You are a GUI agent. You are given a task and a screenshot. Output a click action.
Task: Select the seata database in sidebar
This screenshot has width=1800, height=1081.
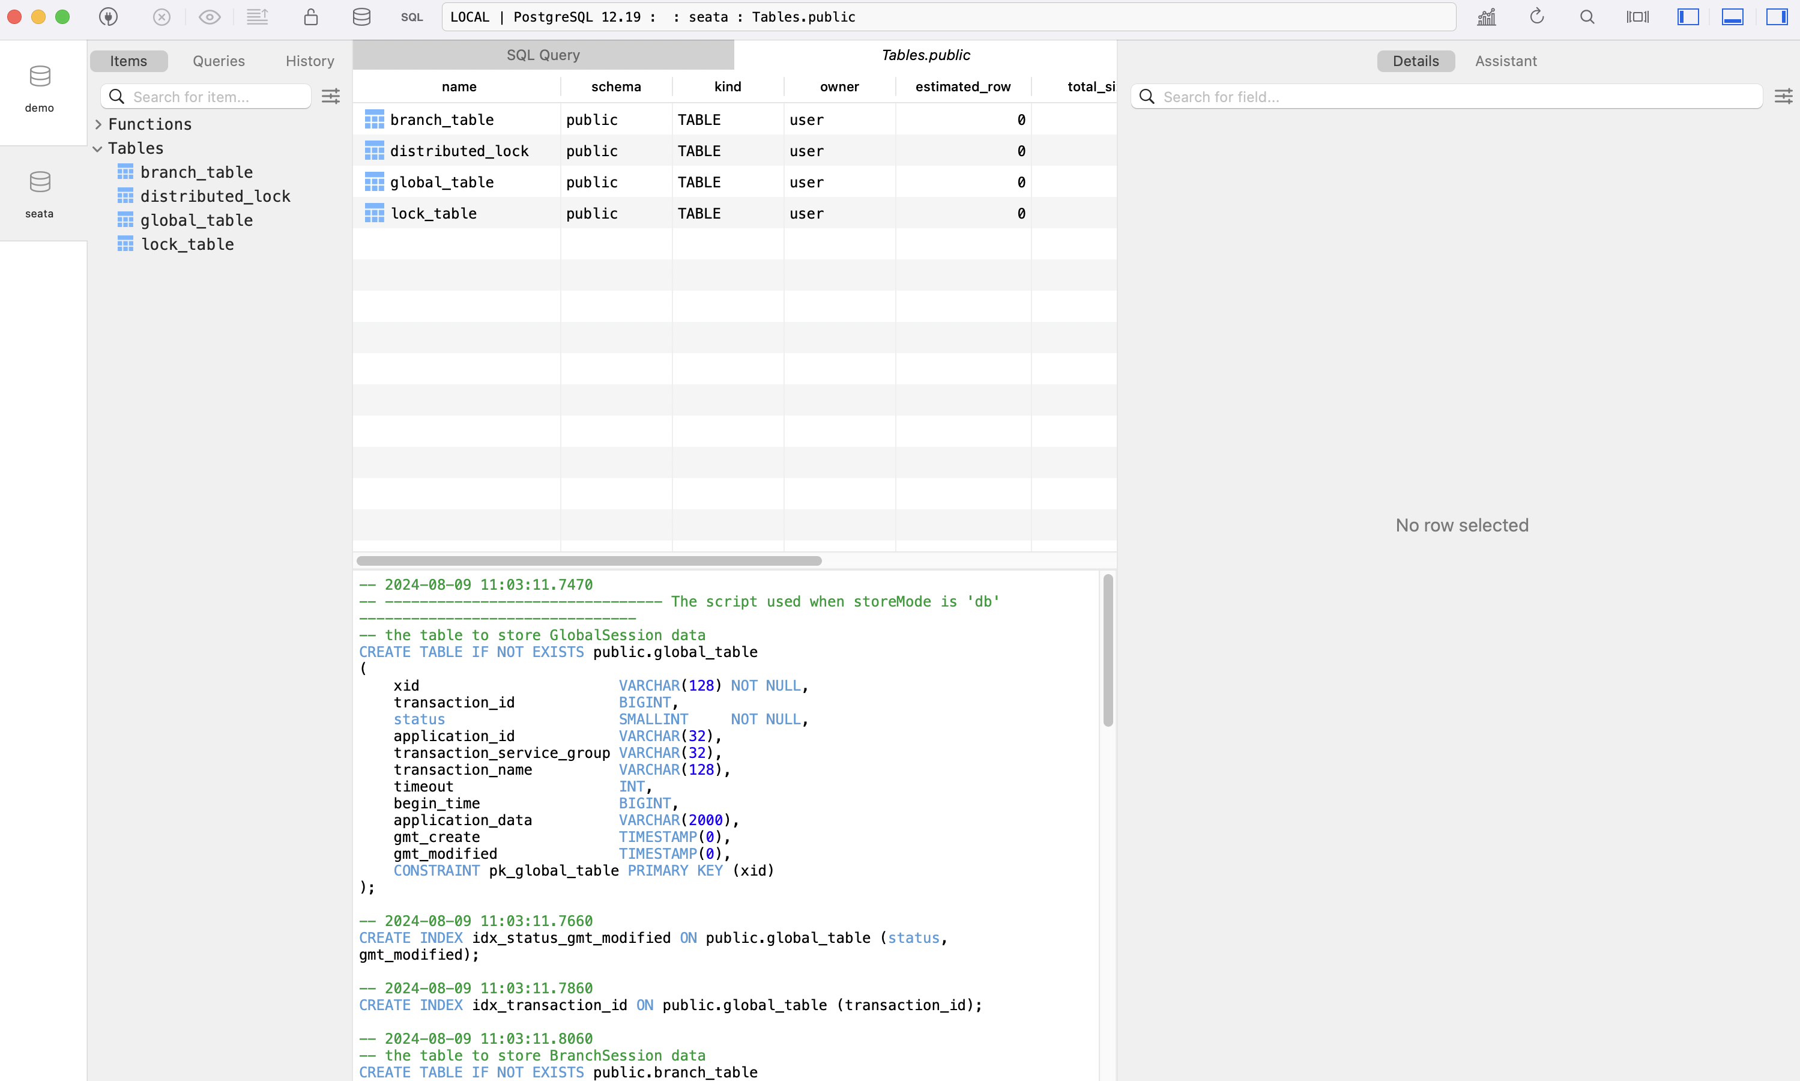pyautogui.click(x=40, y=195)
